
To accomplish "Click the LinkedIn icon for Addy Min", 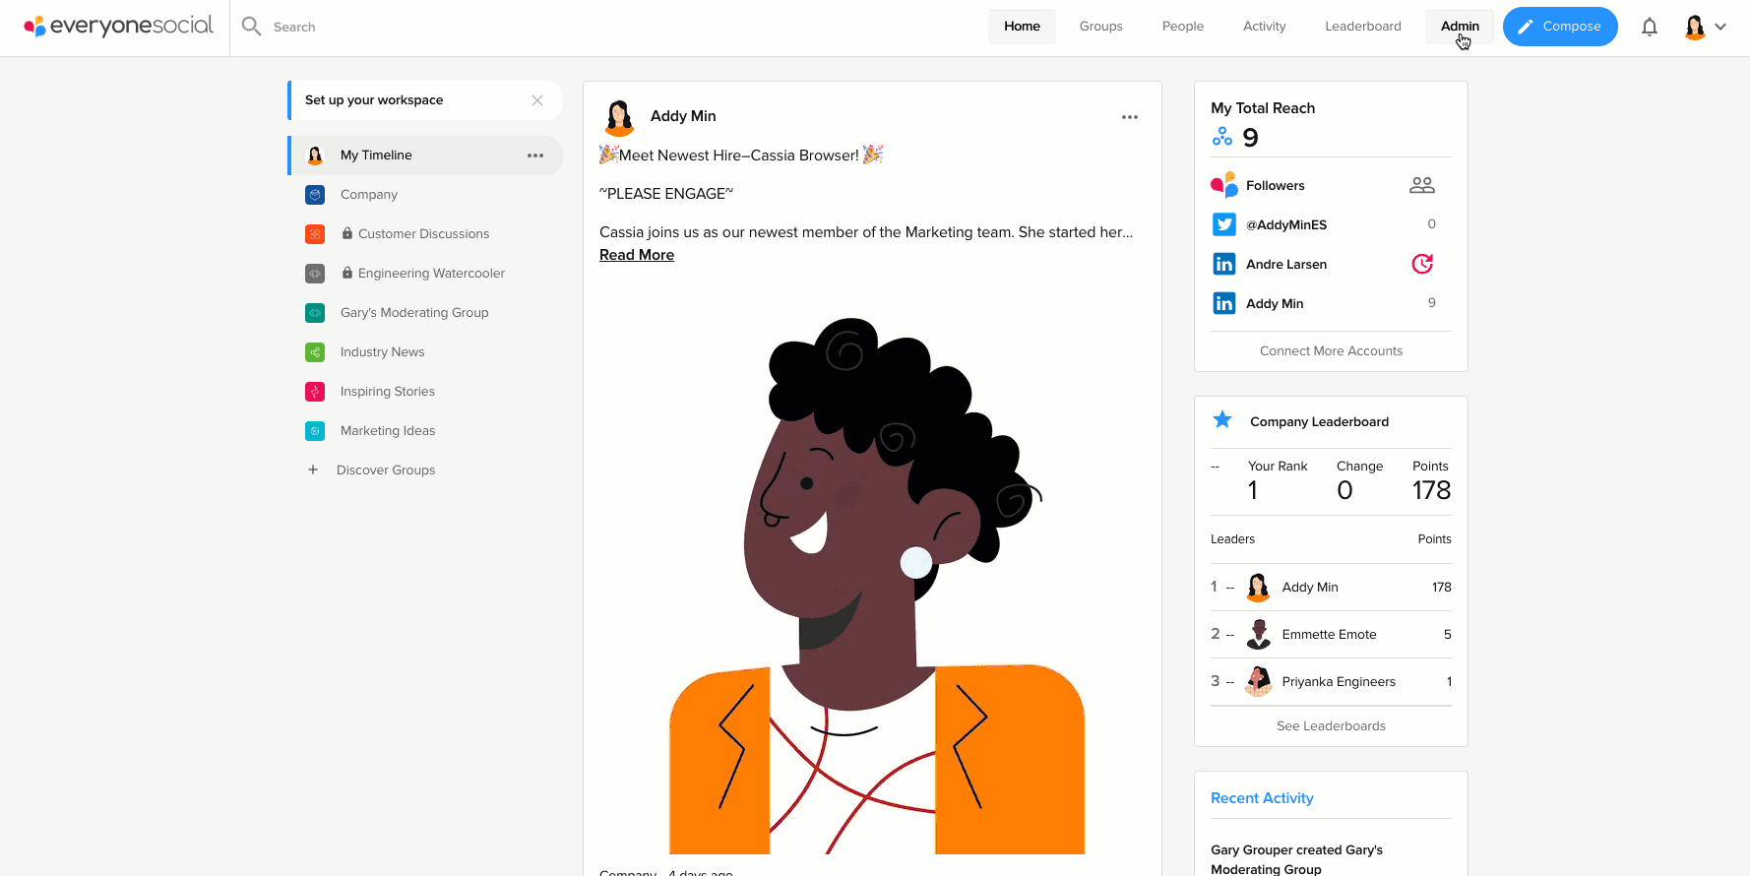I will tap(1224, 303).
